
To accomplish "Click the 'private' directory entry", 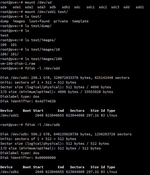I will [x=61, y=21].
